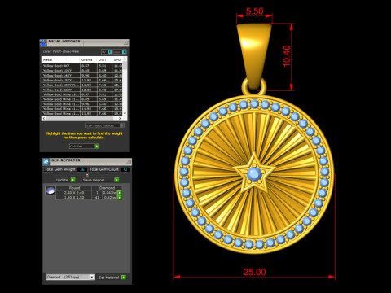Screen dimensions: 391x293
Task: Click the Library path text in Metal Weights
Action: pos(61,51)
